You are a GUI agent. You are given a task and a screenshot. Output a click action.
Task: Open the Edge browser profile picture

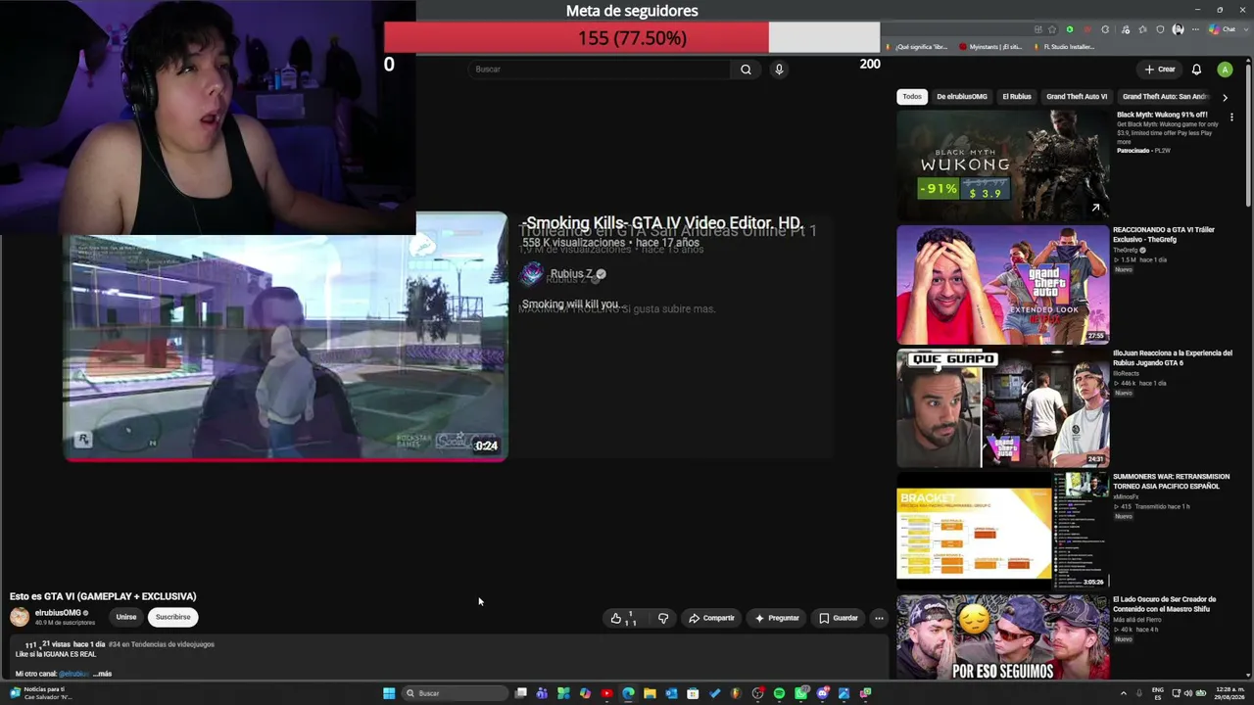click(x=1179, y=29)
